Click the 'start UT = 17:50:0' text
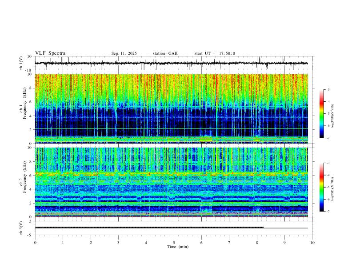352x272 pixels. 215,53
